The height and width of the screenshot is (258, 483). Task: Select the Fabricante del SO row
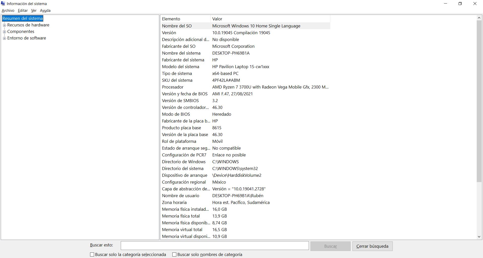pyautogui.click(x=246, y=46)
